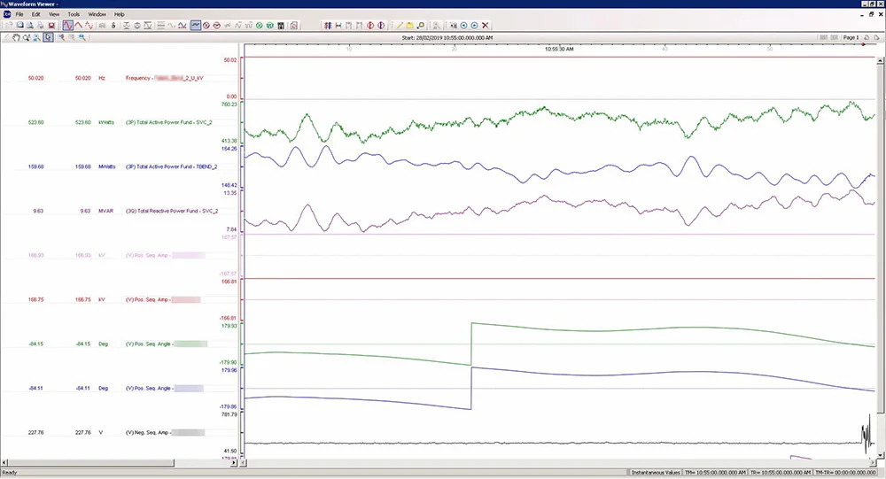The height and width of the screenshot is (479, 886).
Task: Open the File menu
Action: pos(19,14)
